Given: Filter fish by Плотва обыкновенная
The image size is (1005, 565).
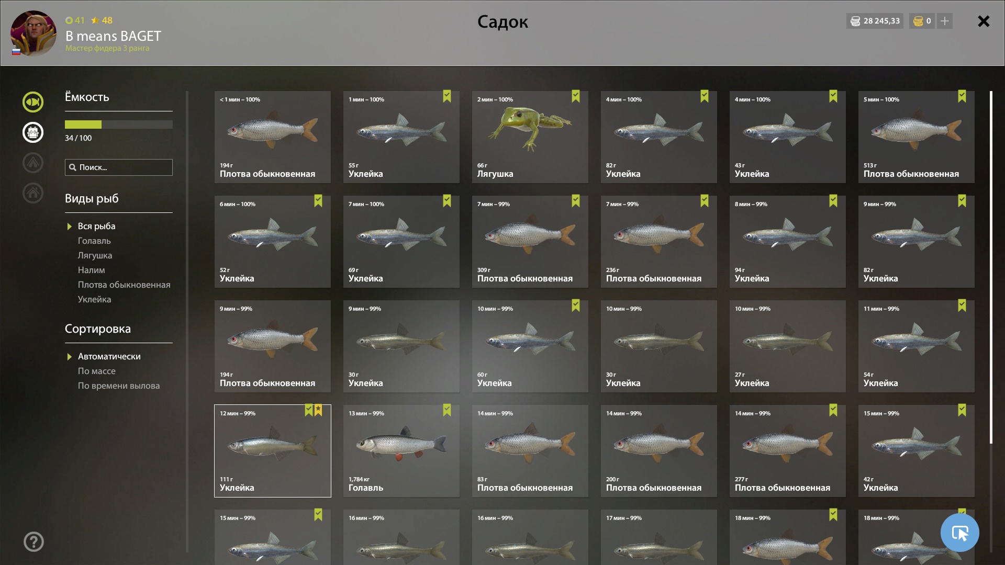Looking at the screenshot, I should [x=124, y=285].
